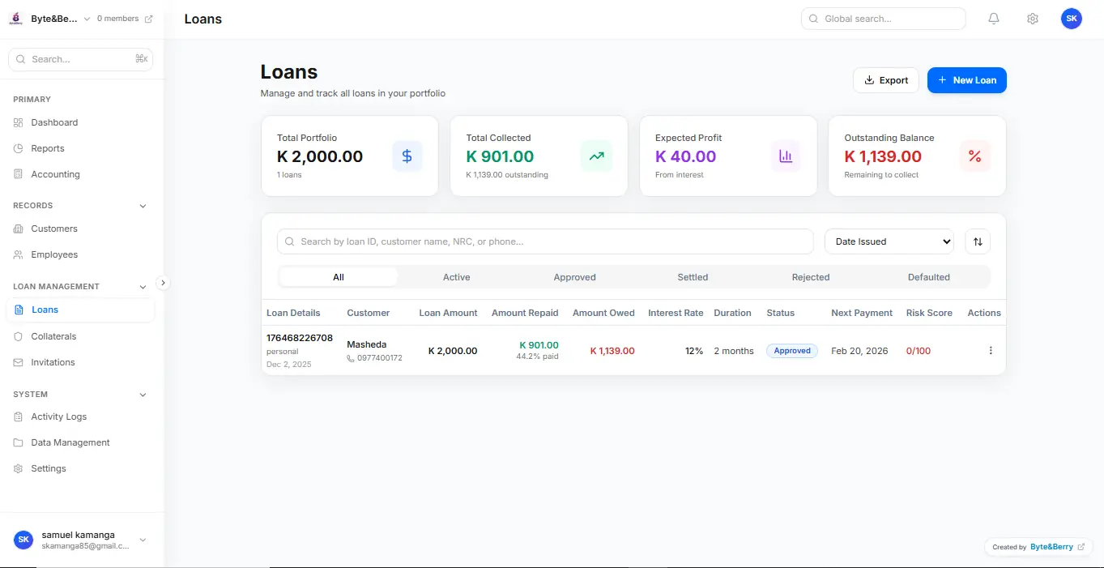Collapse the SYSTEM sidebar section

click(143, 394)
